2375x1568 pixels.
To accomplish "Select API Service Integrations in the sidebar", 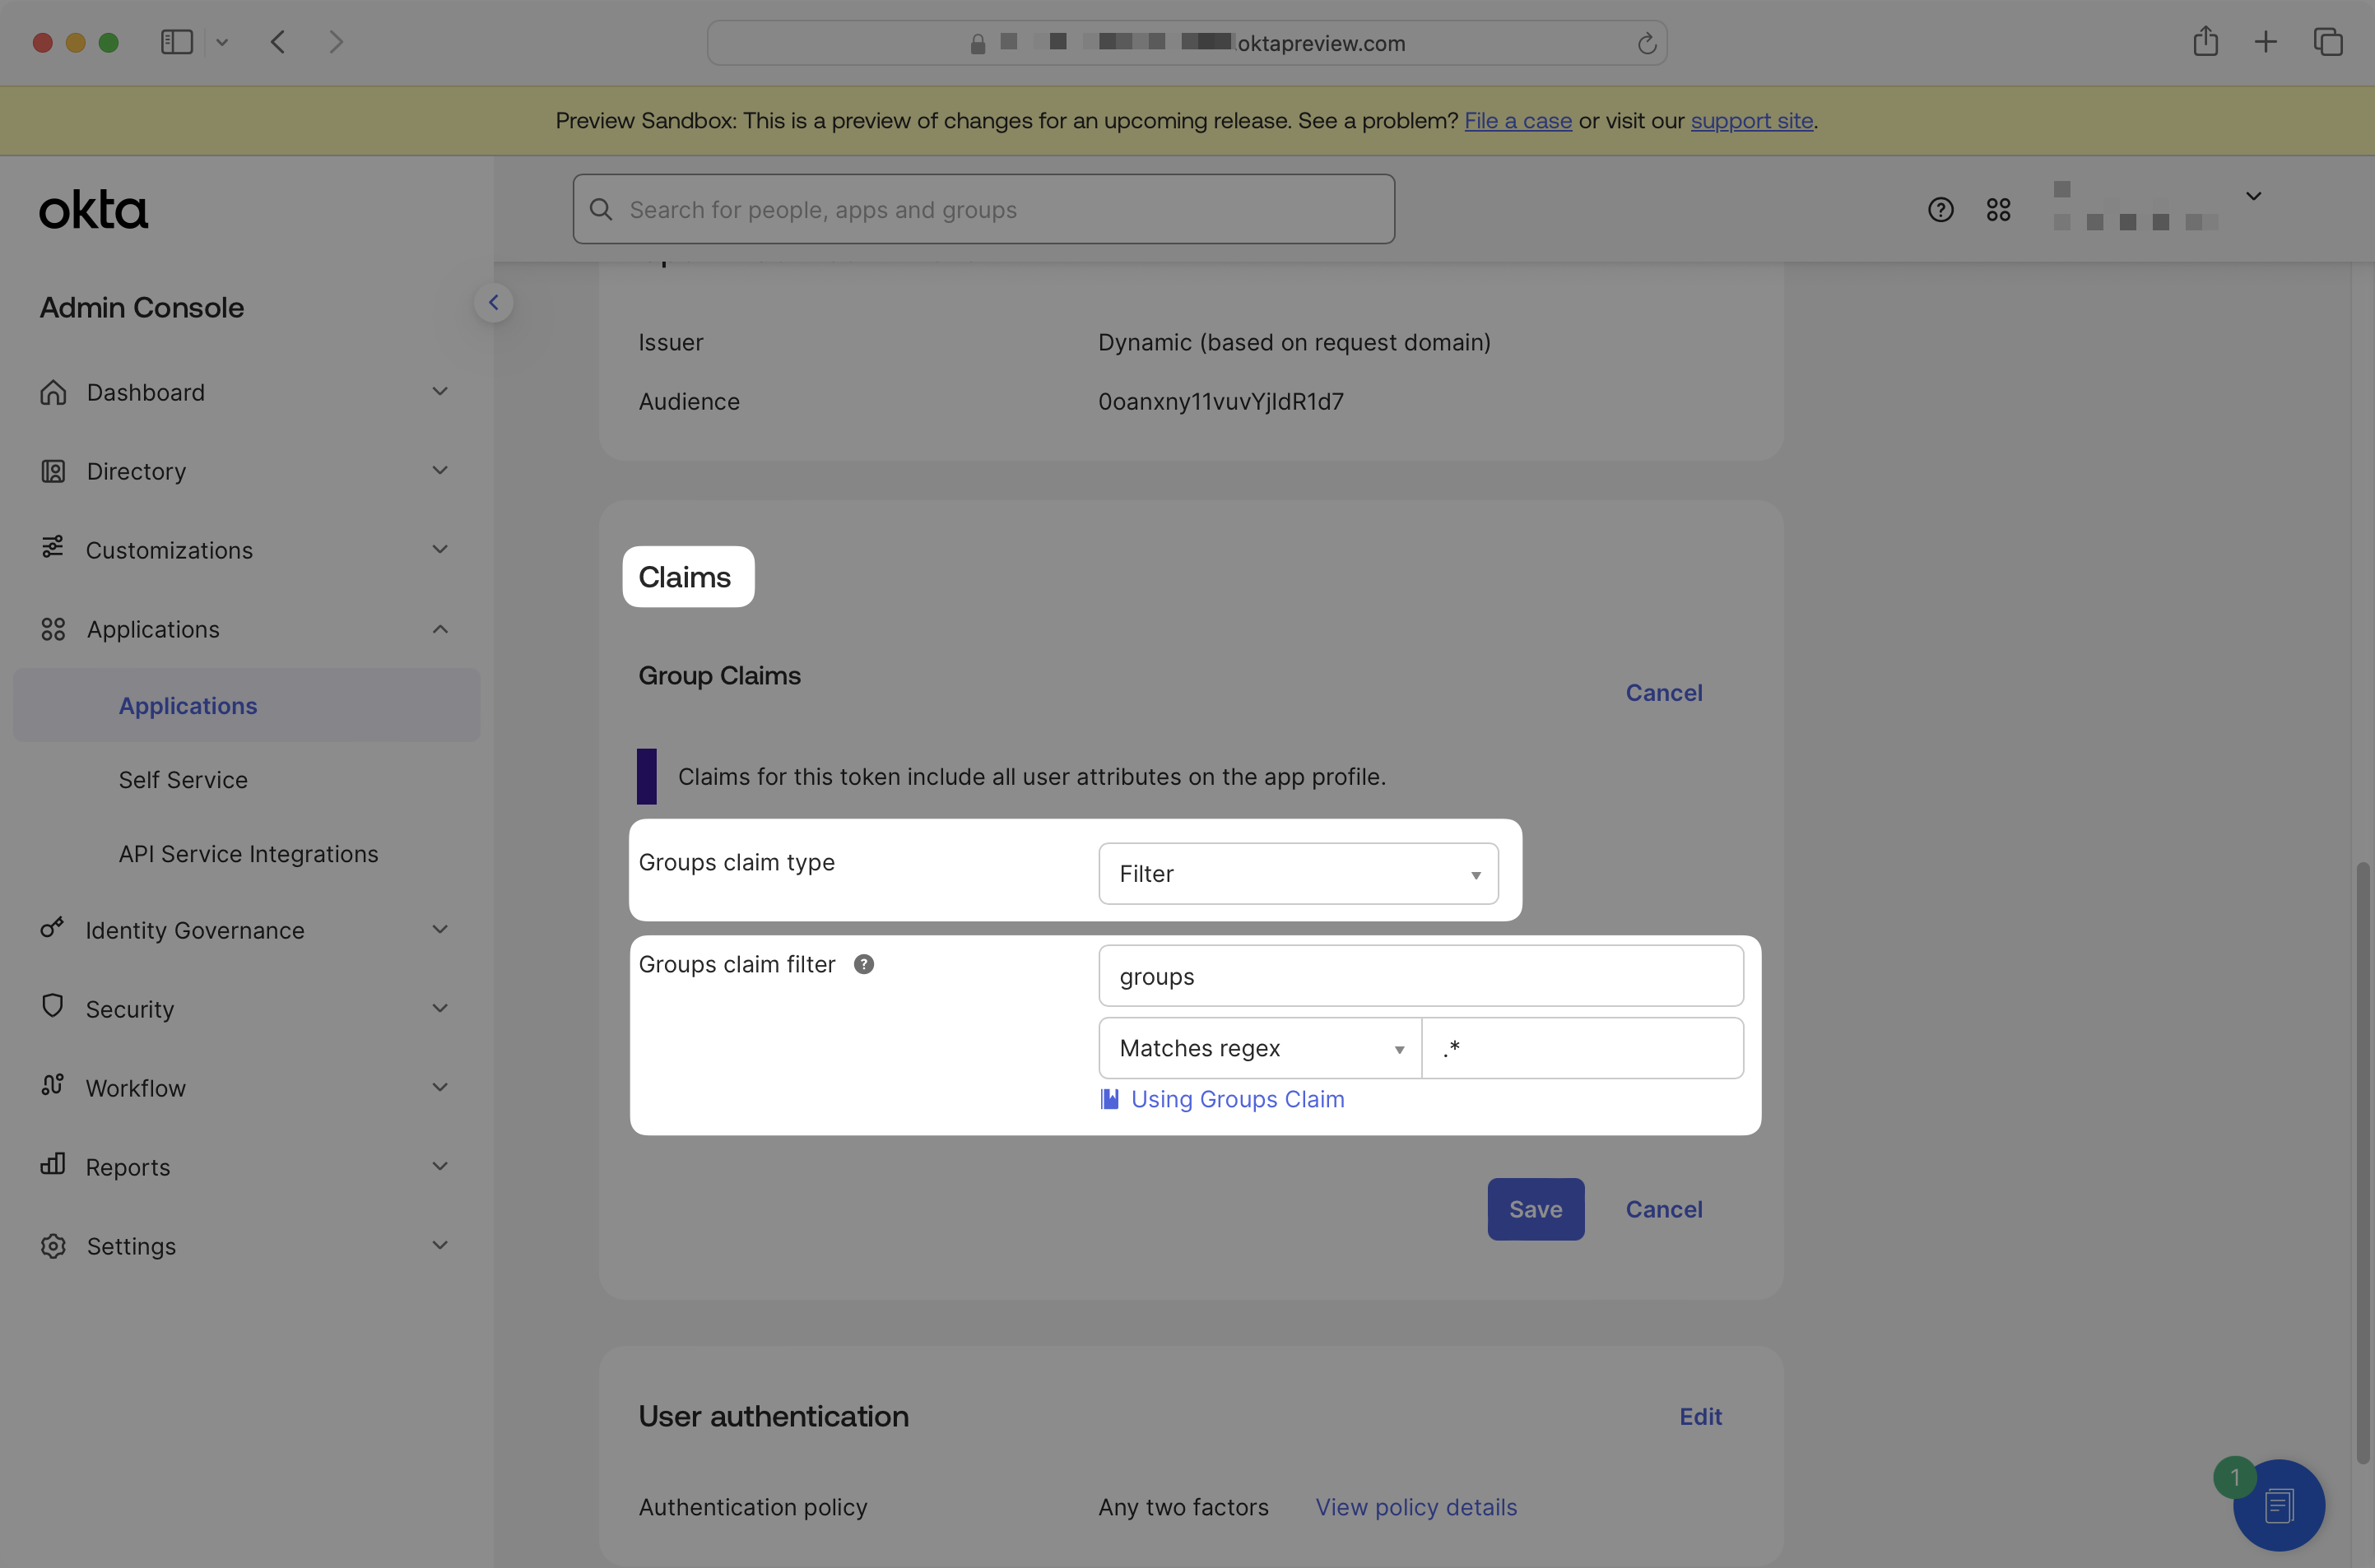I will [x=248, y=853].
